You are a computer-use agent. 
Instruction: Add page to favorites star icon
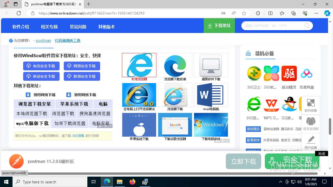tap(244, 13)
